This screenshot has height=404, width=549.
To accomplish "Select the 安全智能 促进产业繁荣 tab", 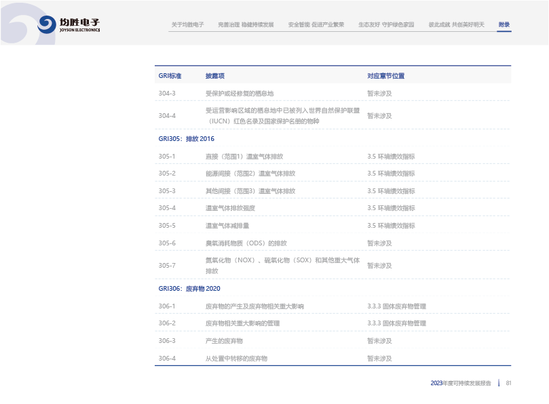I will pos(316,24).
